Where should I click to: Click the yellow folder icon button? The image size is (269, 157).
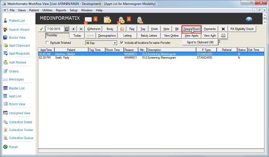[x=122, y=29]
